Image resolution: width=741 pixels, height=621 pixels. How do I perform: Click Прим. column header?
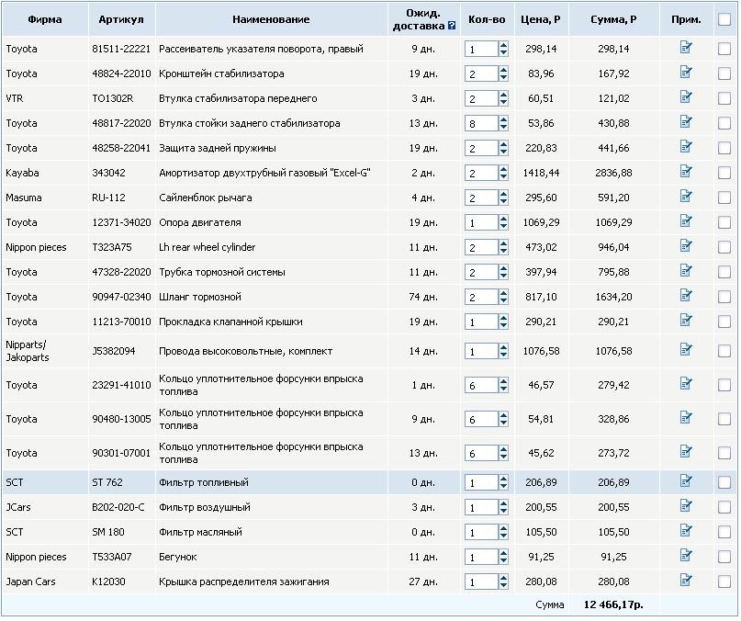click(x=686, y=19)
